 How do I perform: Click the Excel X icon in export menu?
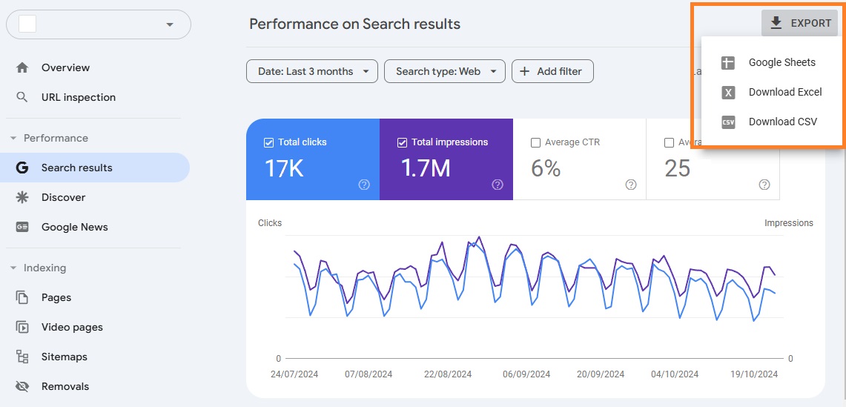pos(728,93)
